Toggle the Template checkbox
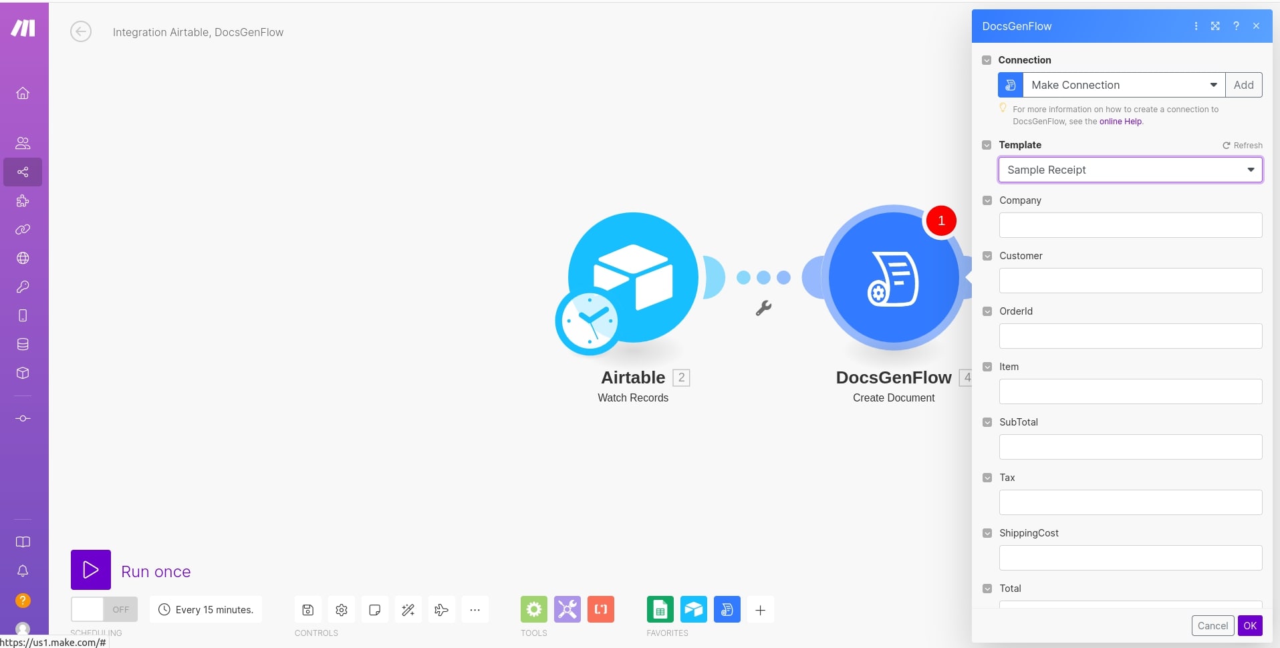This screenshot has width=1280, height=648. click(x=987, y=145)
